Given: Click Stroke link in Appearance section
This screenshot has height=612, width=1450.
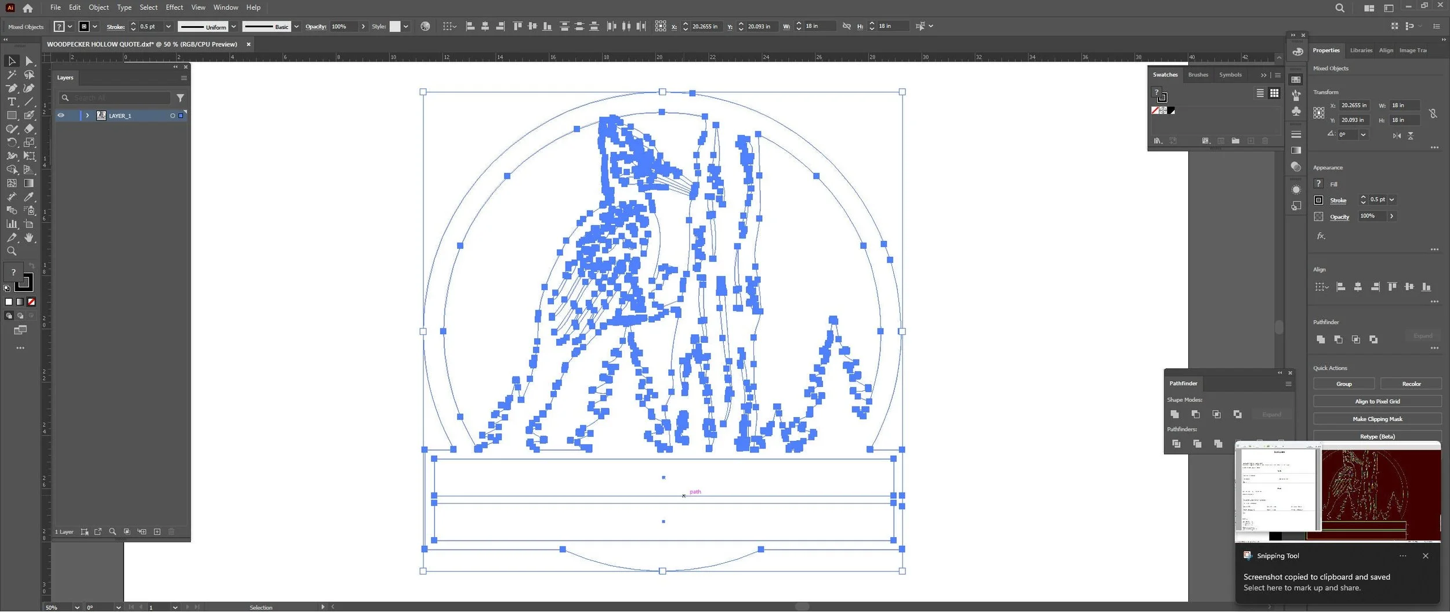Looking at the screenshot, I should [1337, 201].
